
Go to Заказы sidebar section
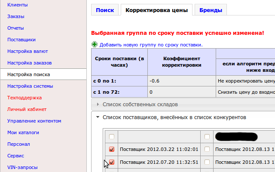[x=16, y=17]
